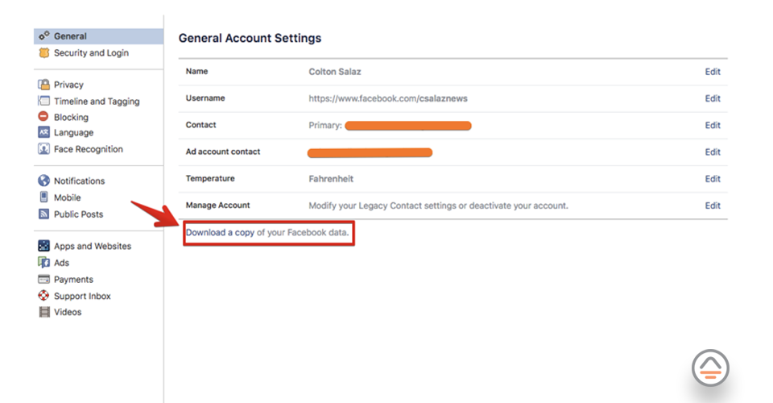Screen dimensions: 773x403
Task: Select Ads in the sidebar
Action: (x=61, y=263)
